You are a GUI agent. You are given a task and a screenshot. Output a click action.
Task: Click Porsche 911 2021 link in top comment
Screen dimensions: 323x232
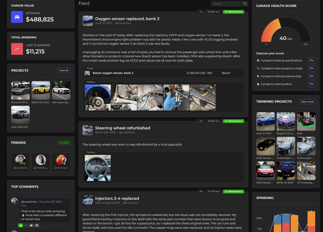coord(50,202)
